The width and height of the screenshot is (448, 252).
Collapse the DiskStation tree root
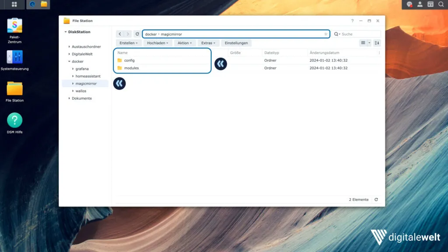[x=66, y=31]
